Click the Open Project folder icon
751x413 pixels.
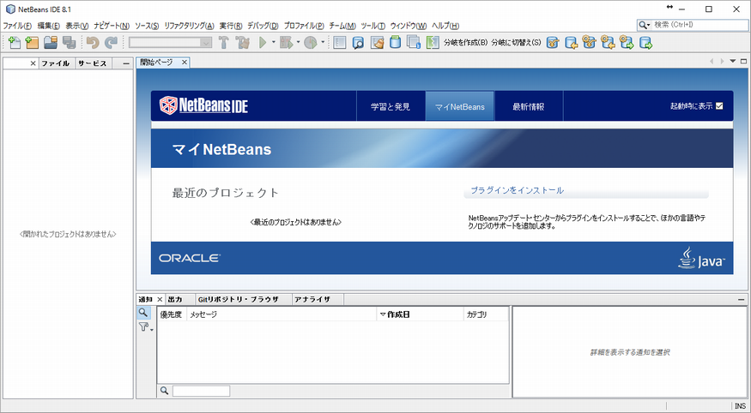[x=51, y=43]
